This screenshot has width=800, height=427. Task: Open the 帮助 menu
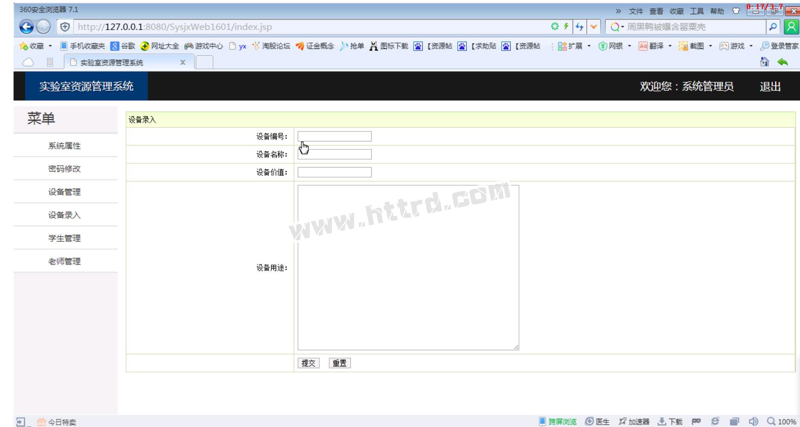click(x=717, y=11)
